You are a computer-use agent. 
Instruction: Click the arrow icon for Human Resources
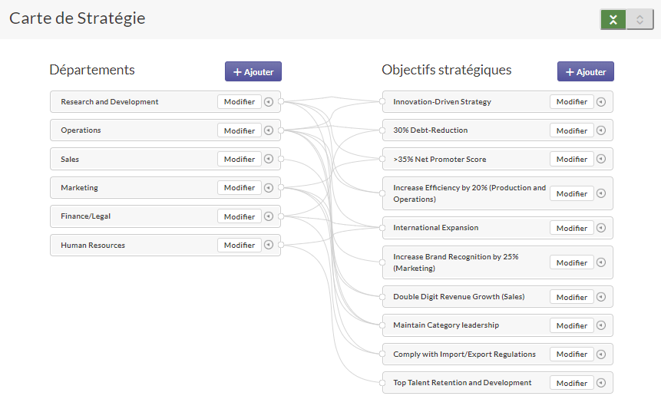[268, 246]
